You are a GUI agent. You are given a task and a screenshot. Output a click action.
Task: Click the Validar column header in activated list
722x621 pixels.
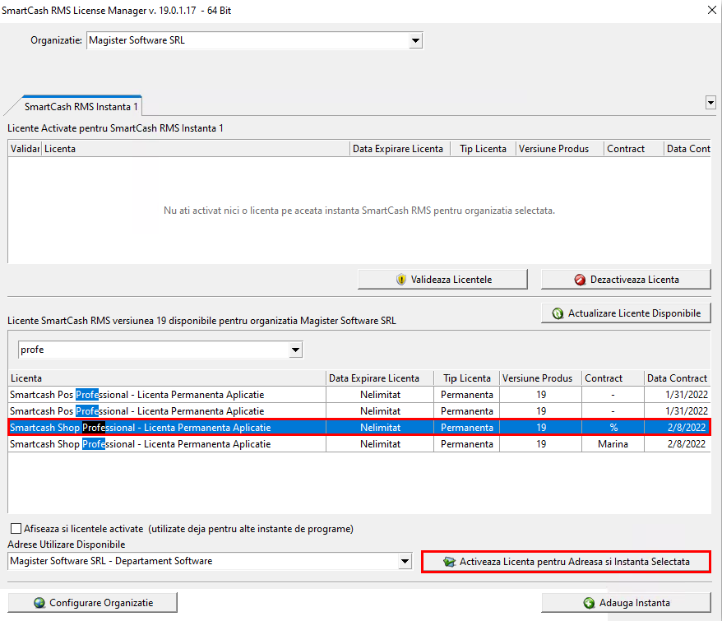[25, 149]
